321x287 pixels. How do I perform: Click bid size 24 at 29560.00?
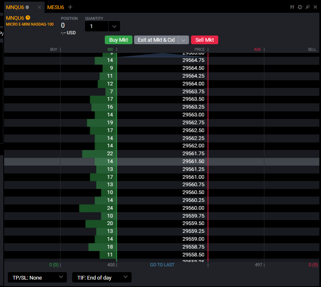(x=110, y=208)
